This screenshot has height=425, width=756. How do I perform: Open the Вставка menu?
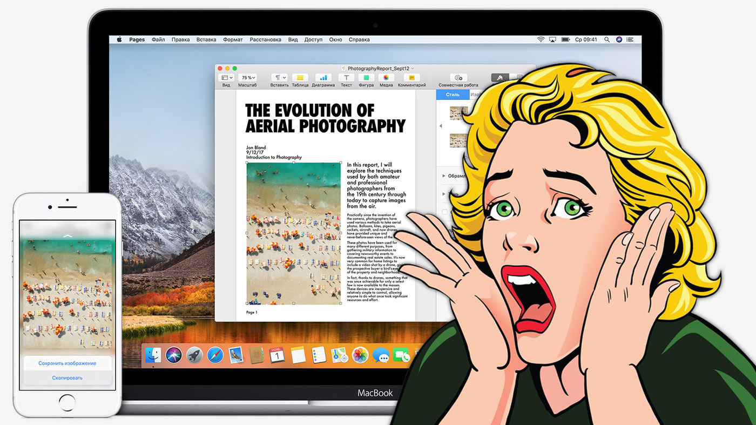coord(206,39)
